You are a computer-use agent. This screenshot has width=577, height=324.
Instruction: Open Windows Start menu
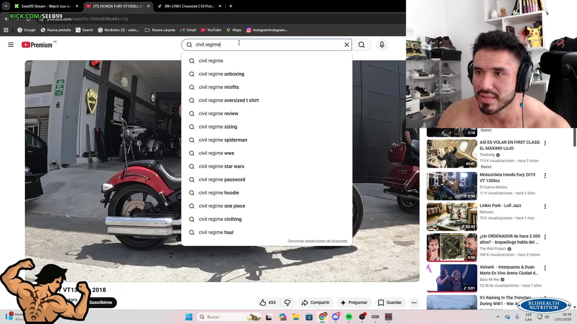pos(189,317)
